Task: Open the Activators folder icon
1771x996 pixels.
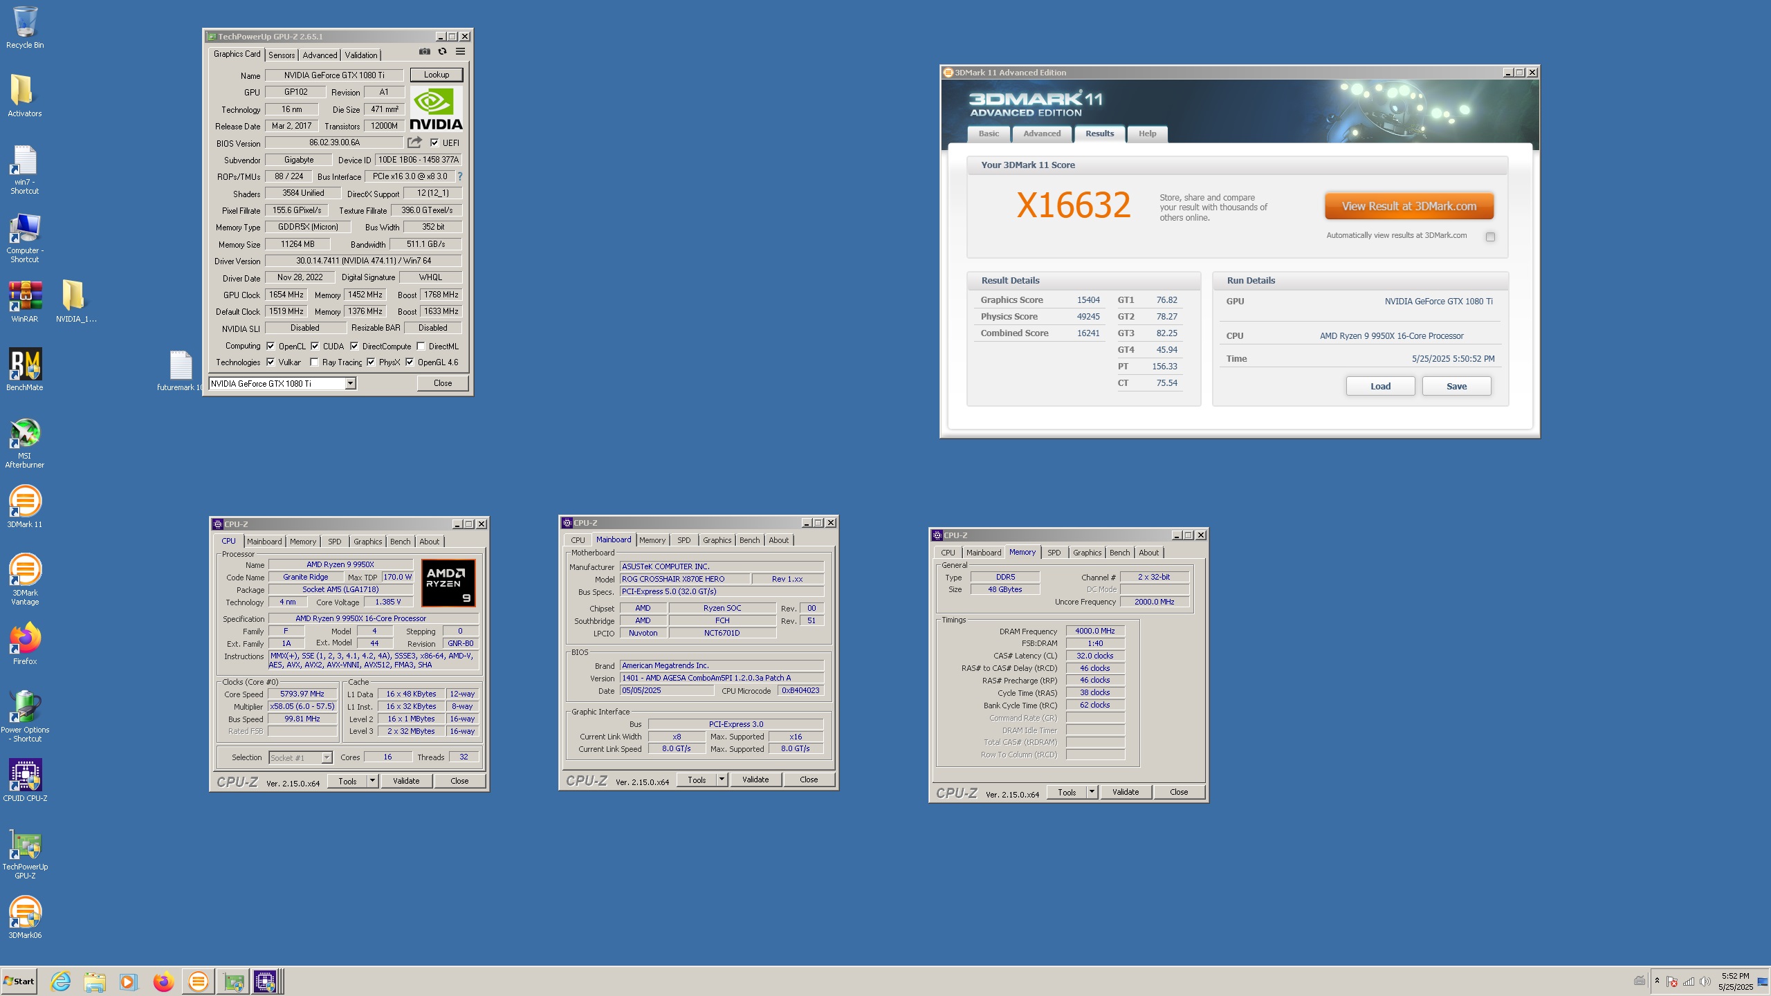Action: tap(25, 95)
